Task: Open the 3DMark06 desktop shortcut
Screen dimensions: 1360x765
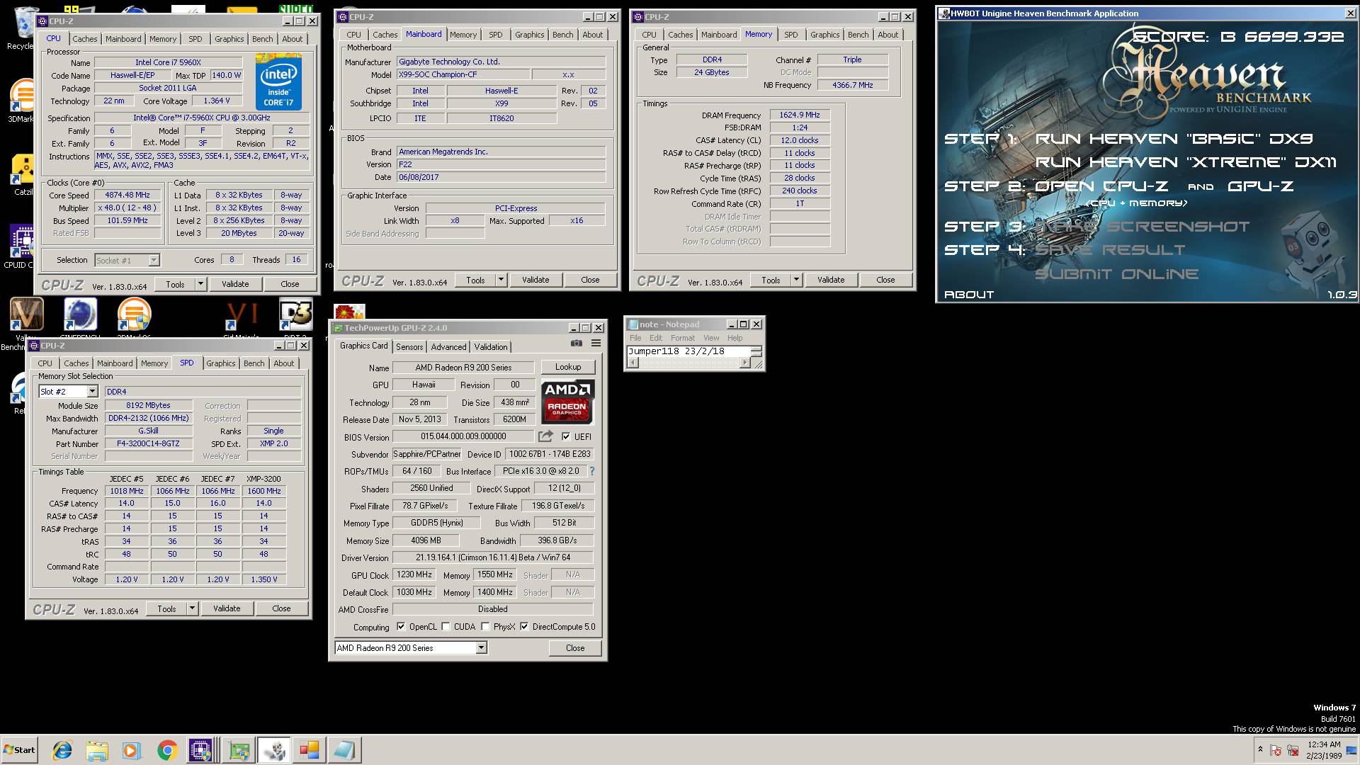Action: click(134, 314)
